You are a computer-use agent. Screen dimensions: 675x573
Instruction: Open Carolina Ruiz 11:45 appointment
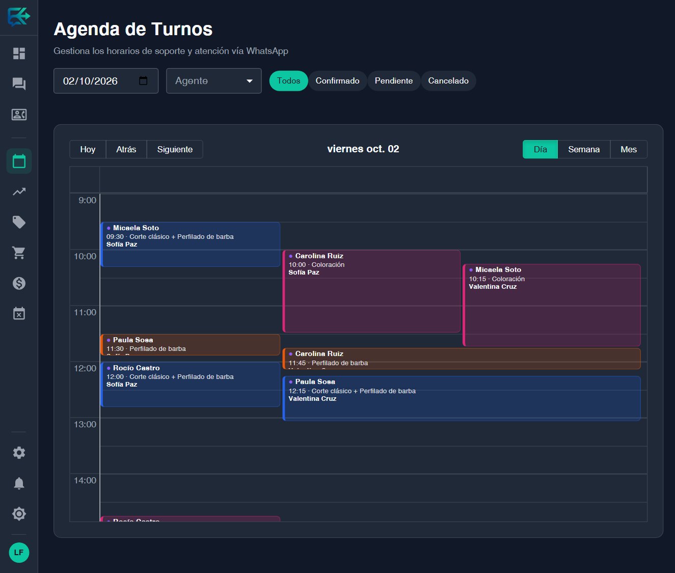[x=462, y=359]
